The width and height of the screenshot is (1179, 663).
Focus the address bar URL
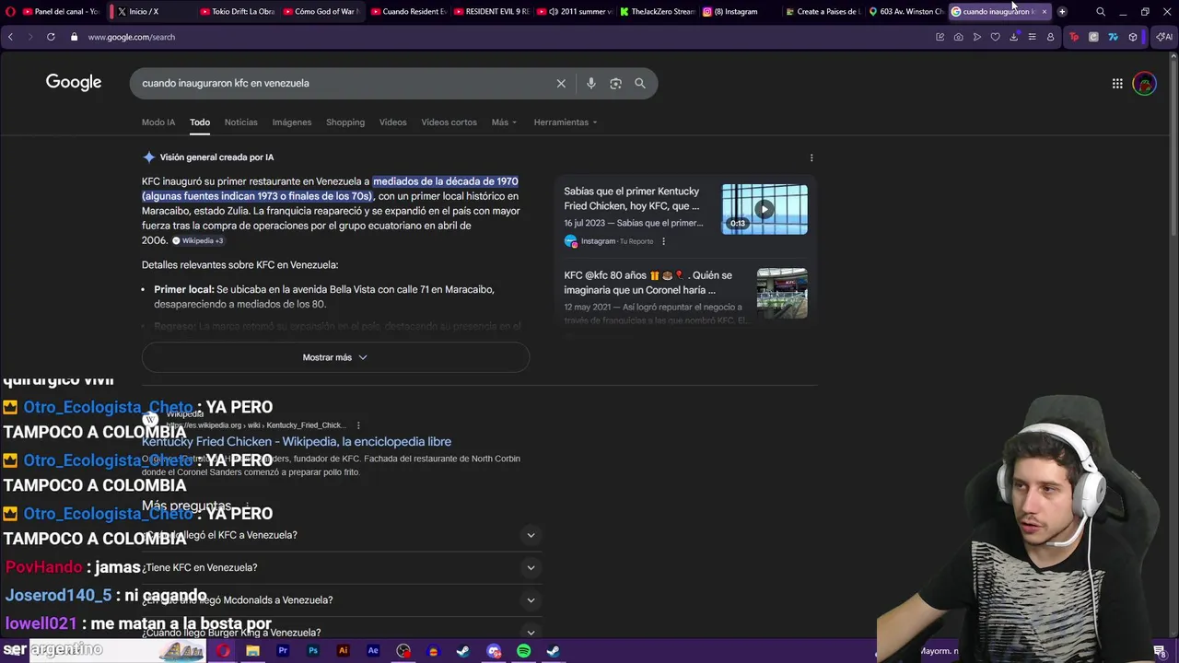[132, 37]
